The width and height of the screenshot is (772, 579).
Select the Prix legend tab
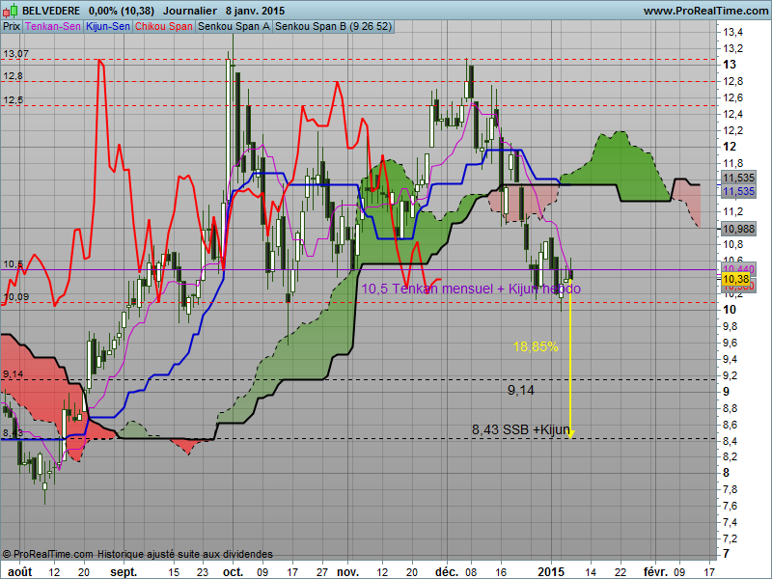click(x=12, y=27)
